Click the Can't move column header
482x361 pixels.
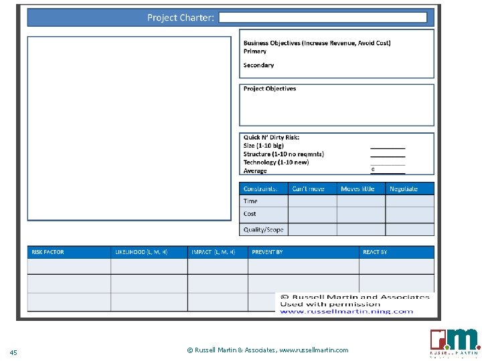(313, 189)
